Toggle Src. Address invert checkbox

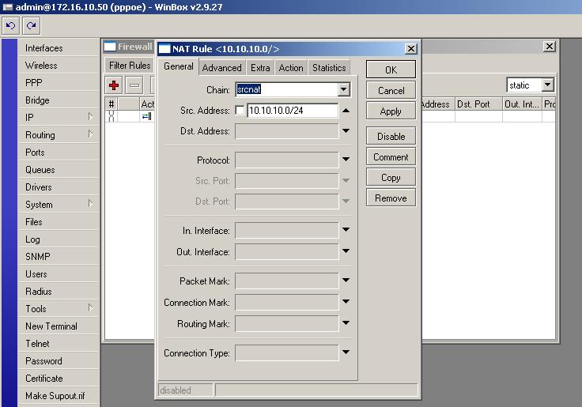[x=240, y=111]
